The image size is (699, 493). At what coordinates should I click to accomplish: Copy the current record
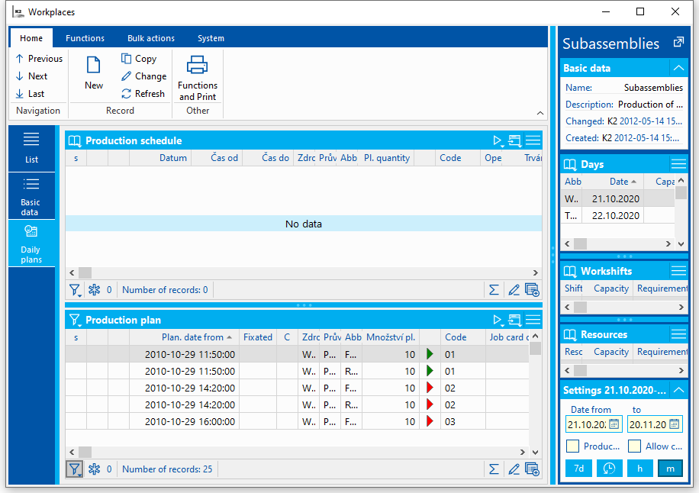(139, 59)
